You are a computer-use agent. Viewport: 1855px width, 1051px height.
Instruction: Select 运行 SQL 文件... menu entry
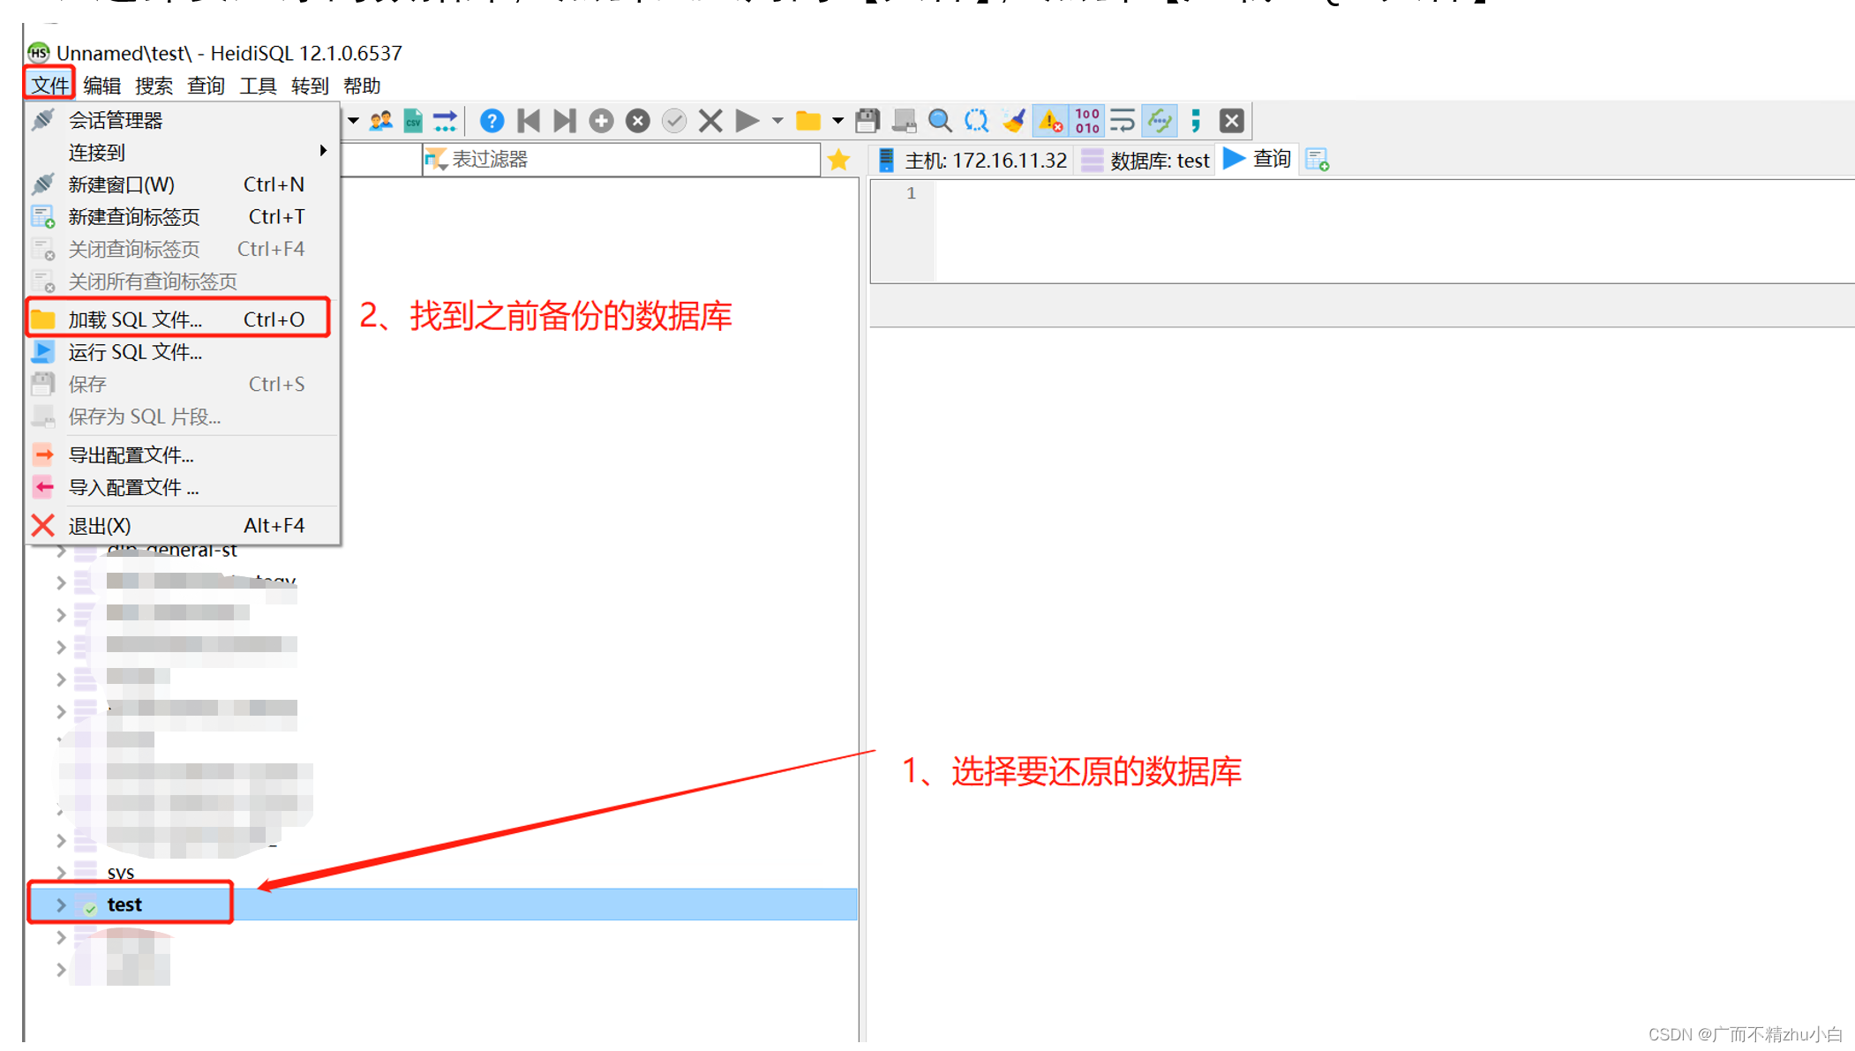click(x=183, y=352)
